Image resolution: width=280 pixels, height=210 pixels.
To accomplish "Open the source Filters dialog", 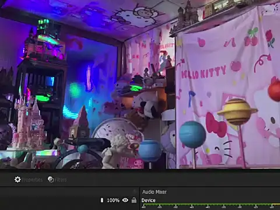I will [57, 180].
